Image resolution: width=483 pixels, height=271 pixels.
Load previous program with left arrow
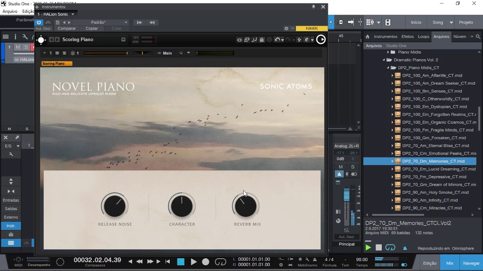point(51,40)
